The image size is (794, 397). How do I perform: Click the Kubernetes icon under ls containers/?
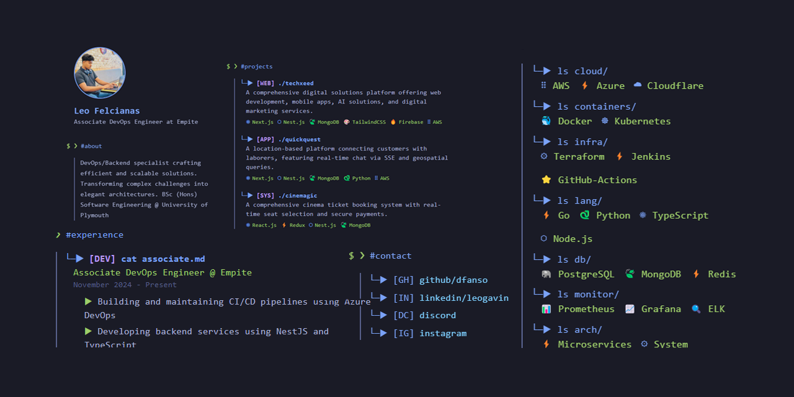point(605,121)
